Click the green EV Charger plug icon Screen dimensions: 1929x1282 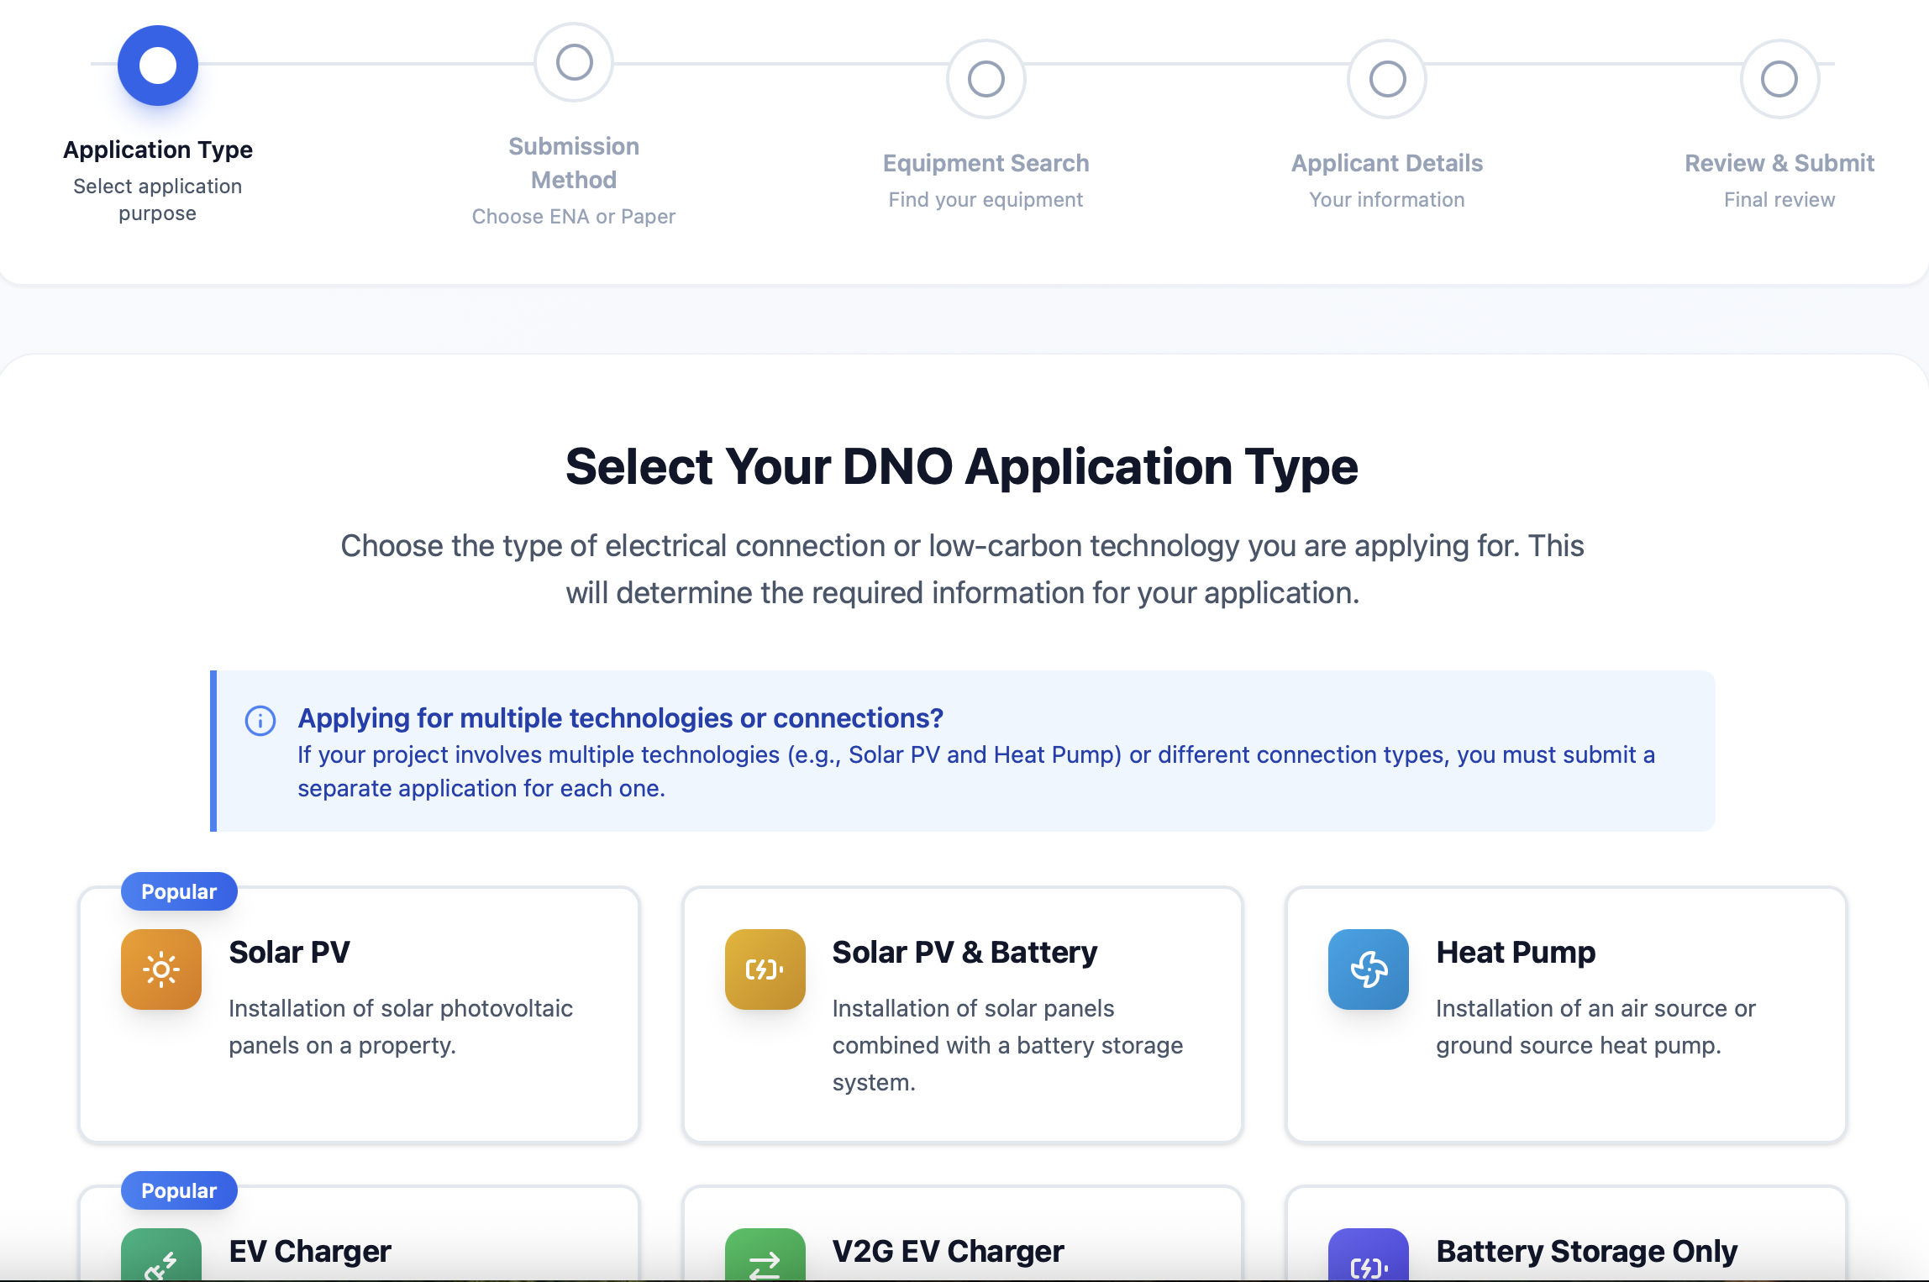click(161, 1258)
